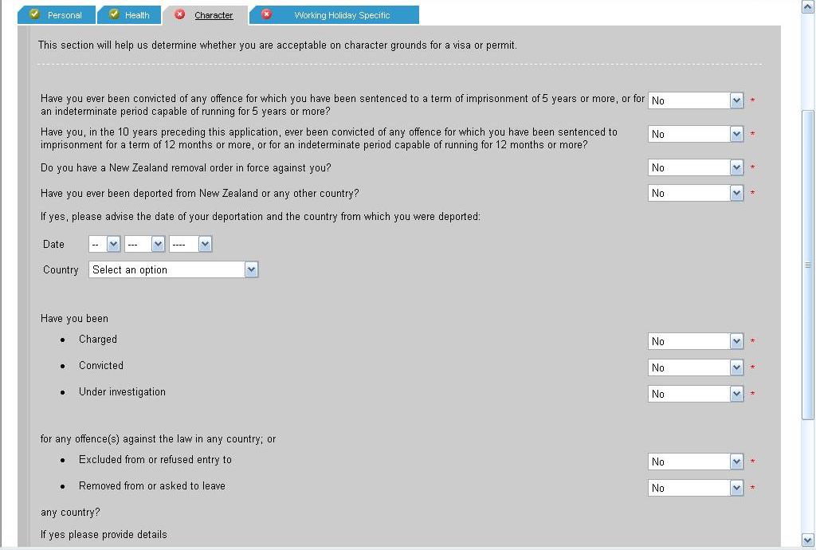Click the Character tab link

click(x=214, y=15)
